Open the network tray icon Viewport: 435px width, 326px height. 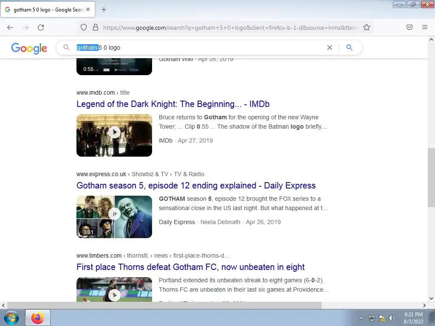(371, 318)
